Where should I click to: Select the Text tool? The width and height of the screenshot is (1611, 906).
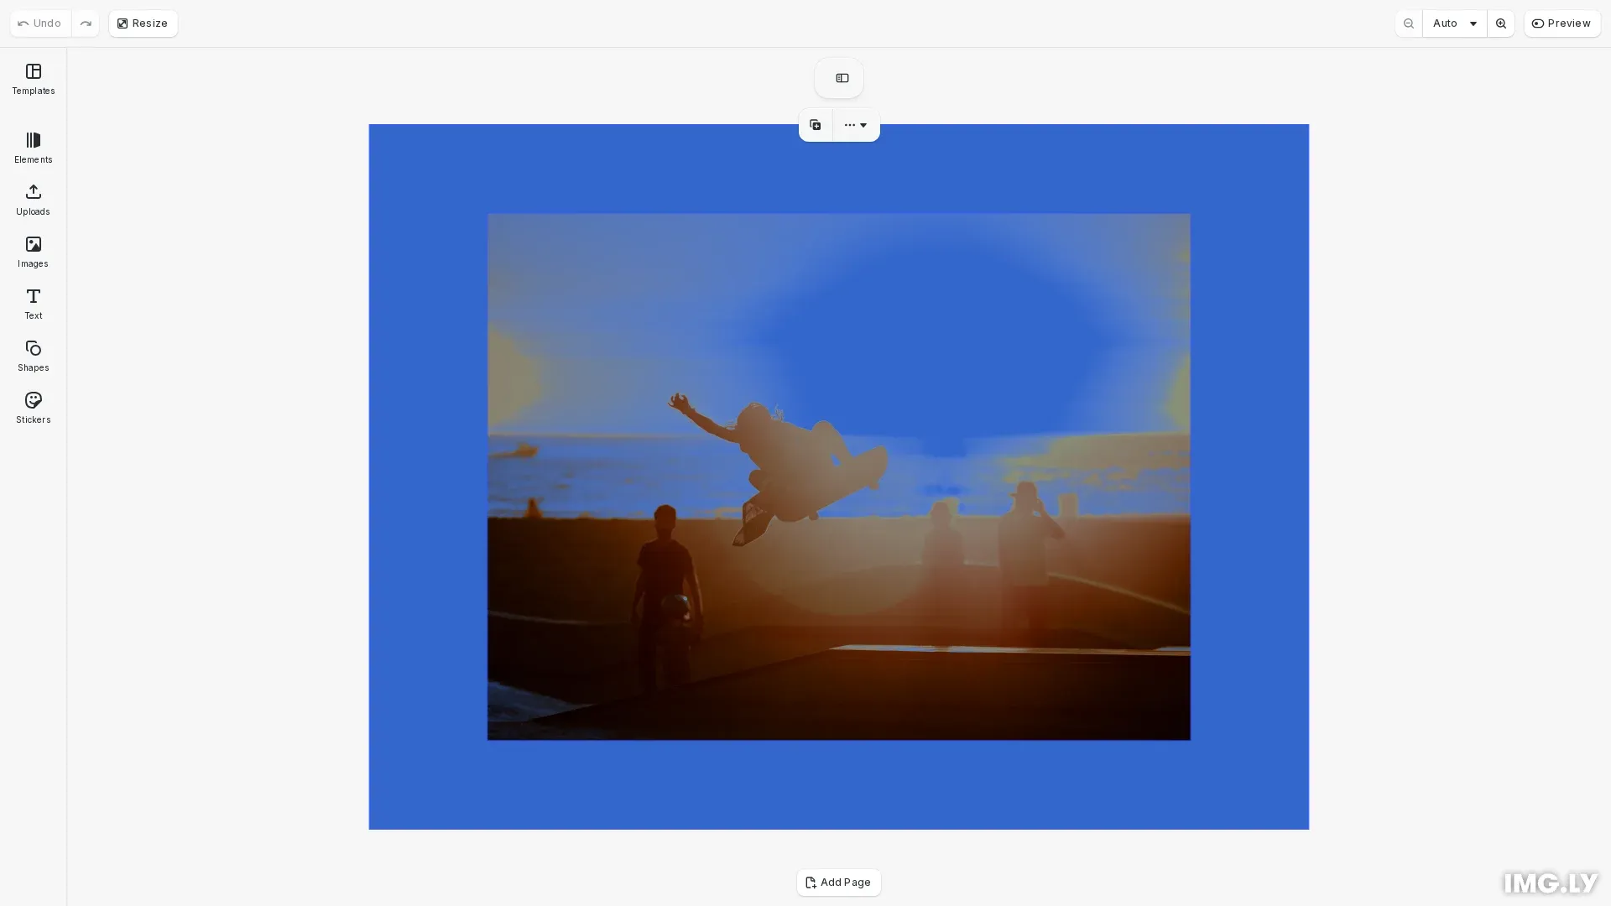[33, 305]
